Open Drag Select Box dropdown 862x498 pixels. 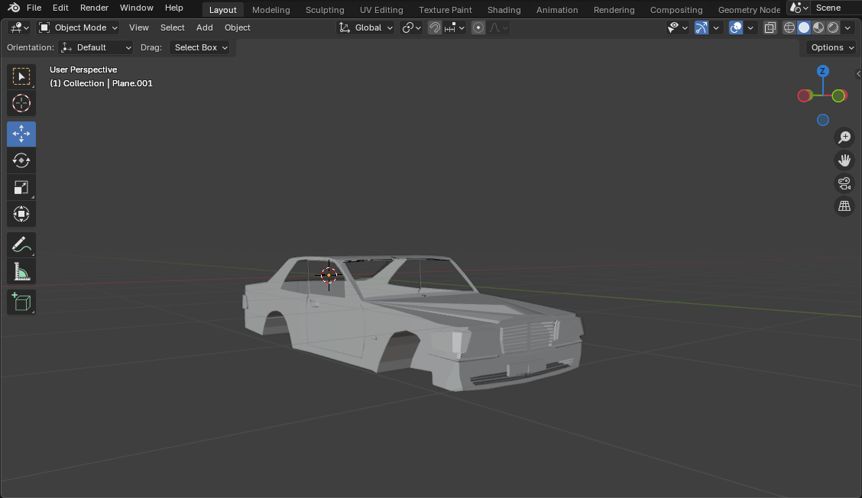pos(199,47)
